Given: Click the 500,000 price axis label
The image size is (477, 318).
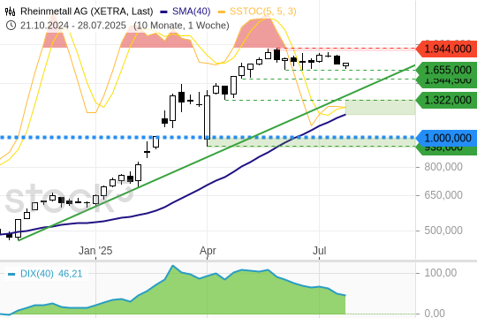Looking at the screenshot, I should [443, 231].
